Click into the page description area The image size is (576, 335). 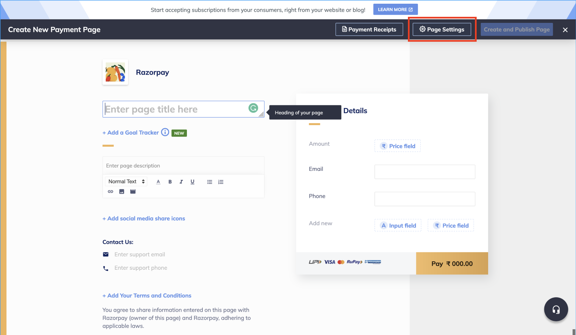click(183, 165)
